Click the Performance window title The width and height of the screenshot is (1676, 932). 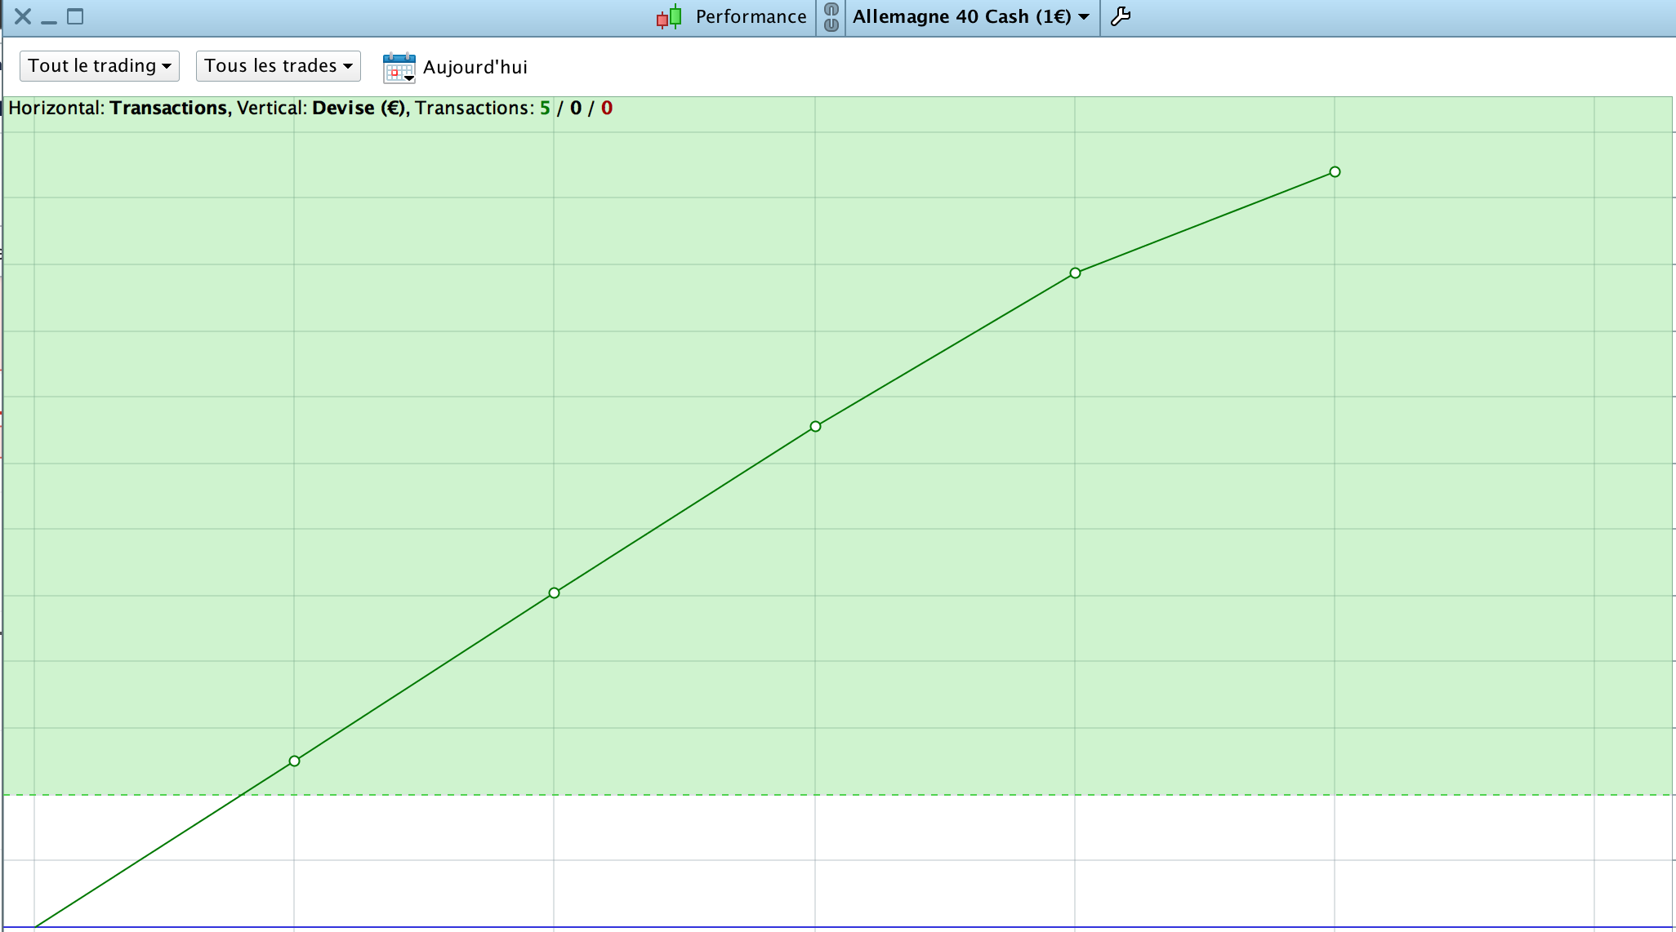click(750, 16)
